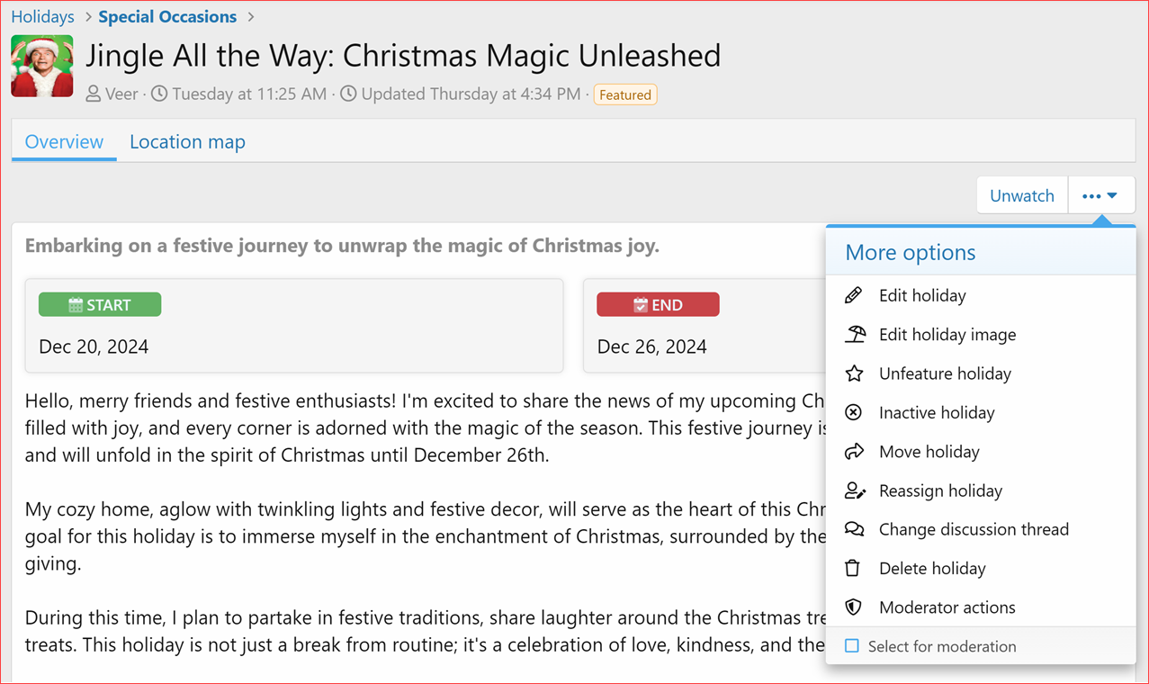The height and width of the screenshot is (684, 1149).
Task: Switch to the Location map tab
Action: tap(187, 141)
